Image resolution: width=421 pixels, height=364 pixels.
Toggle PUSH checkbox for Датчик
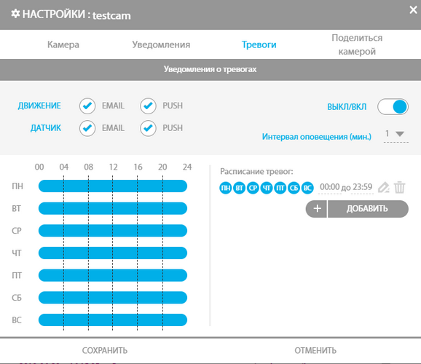pos(148,128)
